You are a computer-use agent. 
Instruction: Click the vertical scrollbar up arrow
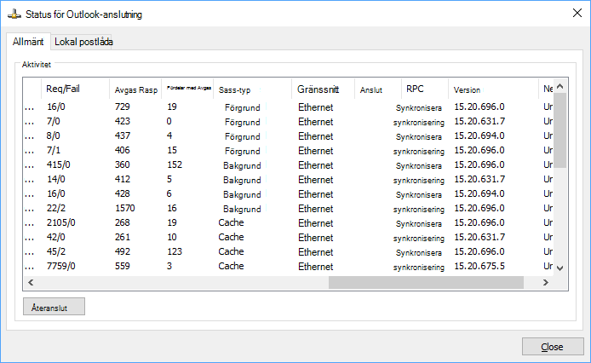pos(560,86)
